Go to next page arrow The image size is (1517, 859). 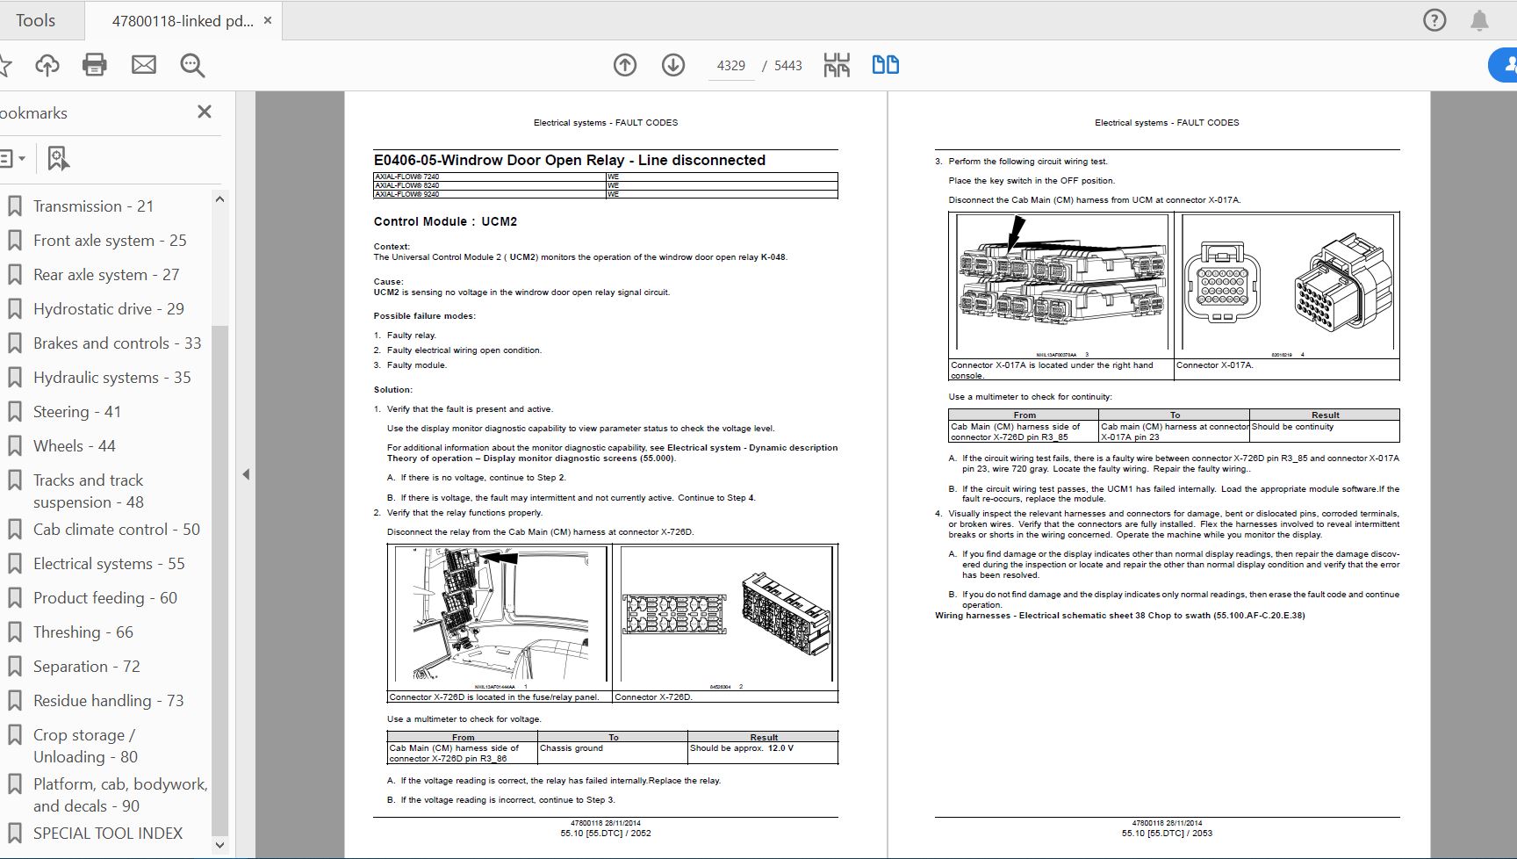(673, 65)
